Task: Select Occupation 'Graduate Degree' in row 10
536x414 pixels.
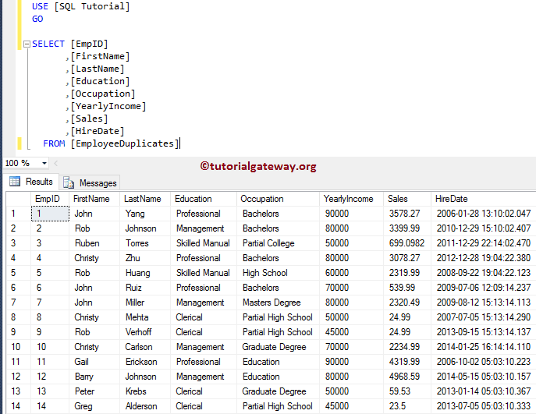Action: (x=278, y=347)
